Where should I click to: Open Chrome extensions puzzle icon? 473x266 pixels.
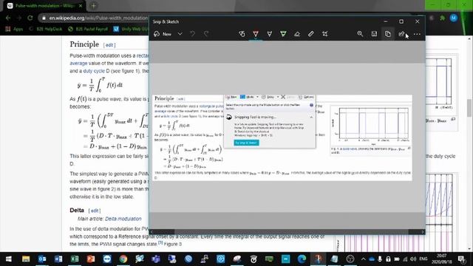(443, 18)
